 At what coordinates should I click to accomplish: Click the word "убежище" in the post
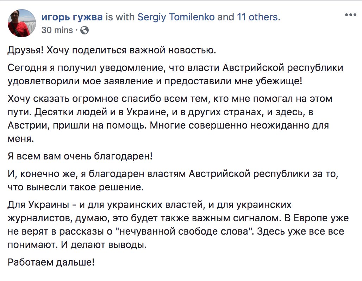[280, 81]
